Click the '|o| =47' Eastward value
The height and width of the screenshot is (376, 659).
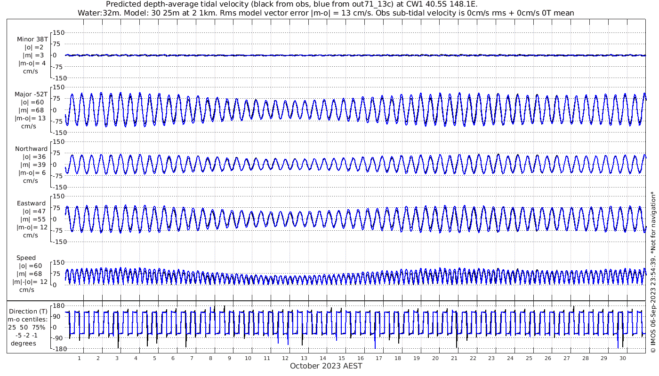34,211
